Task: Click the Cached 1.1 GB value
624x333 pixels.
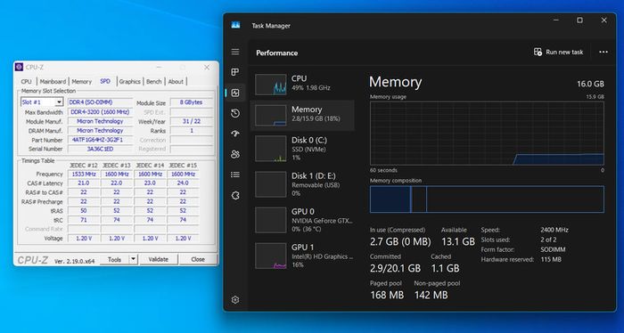Action: 445,268
